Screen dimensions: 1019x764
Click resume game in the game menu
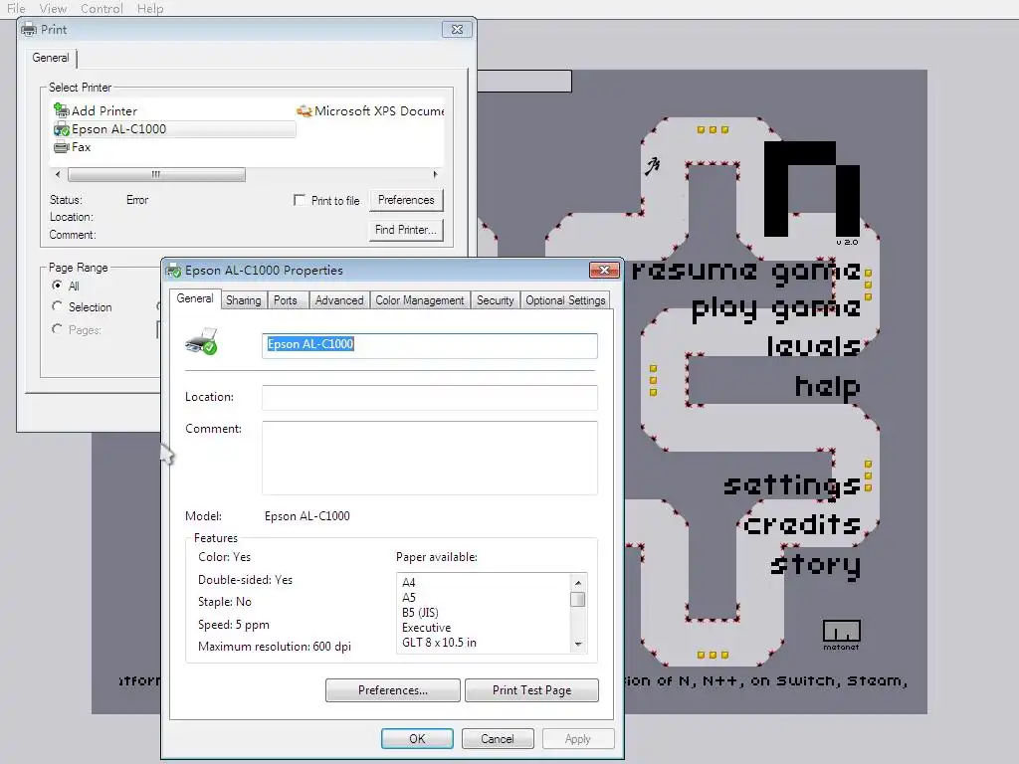click(x=746, y=270)
